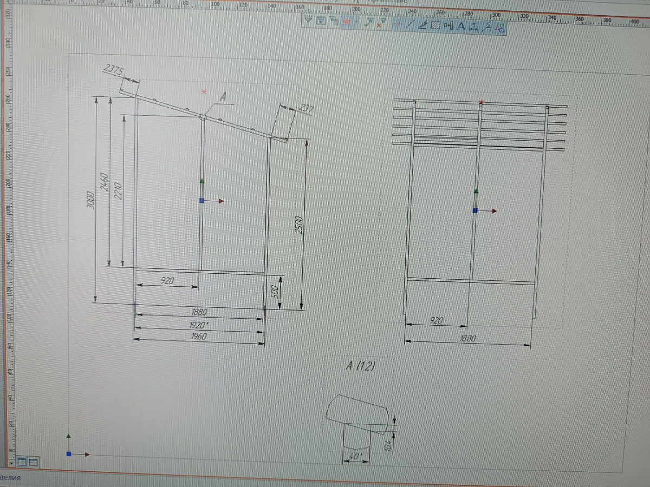650x487 pixels.
Task: Select the linear dimension tool
Action: [x=473, y=27]
